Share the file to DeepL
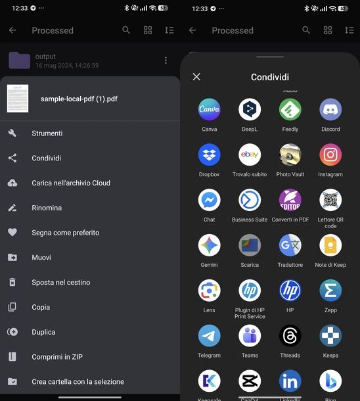 coord(250,110)
